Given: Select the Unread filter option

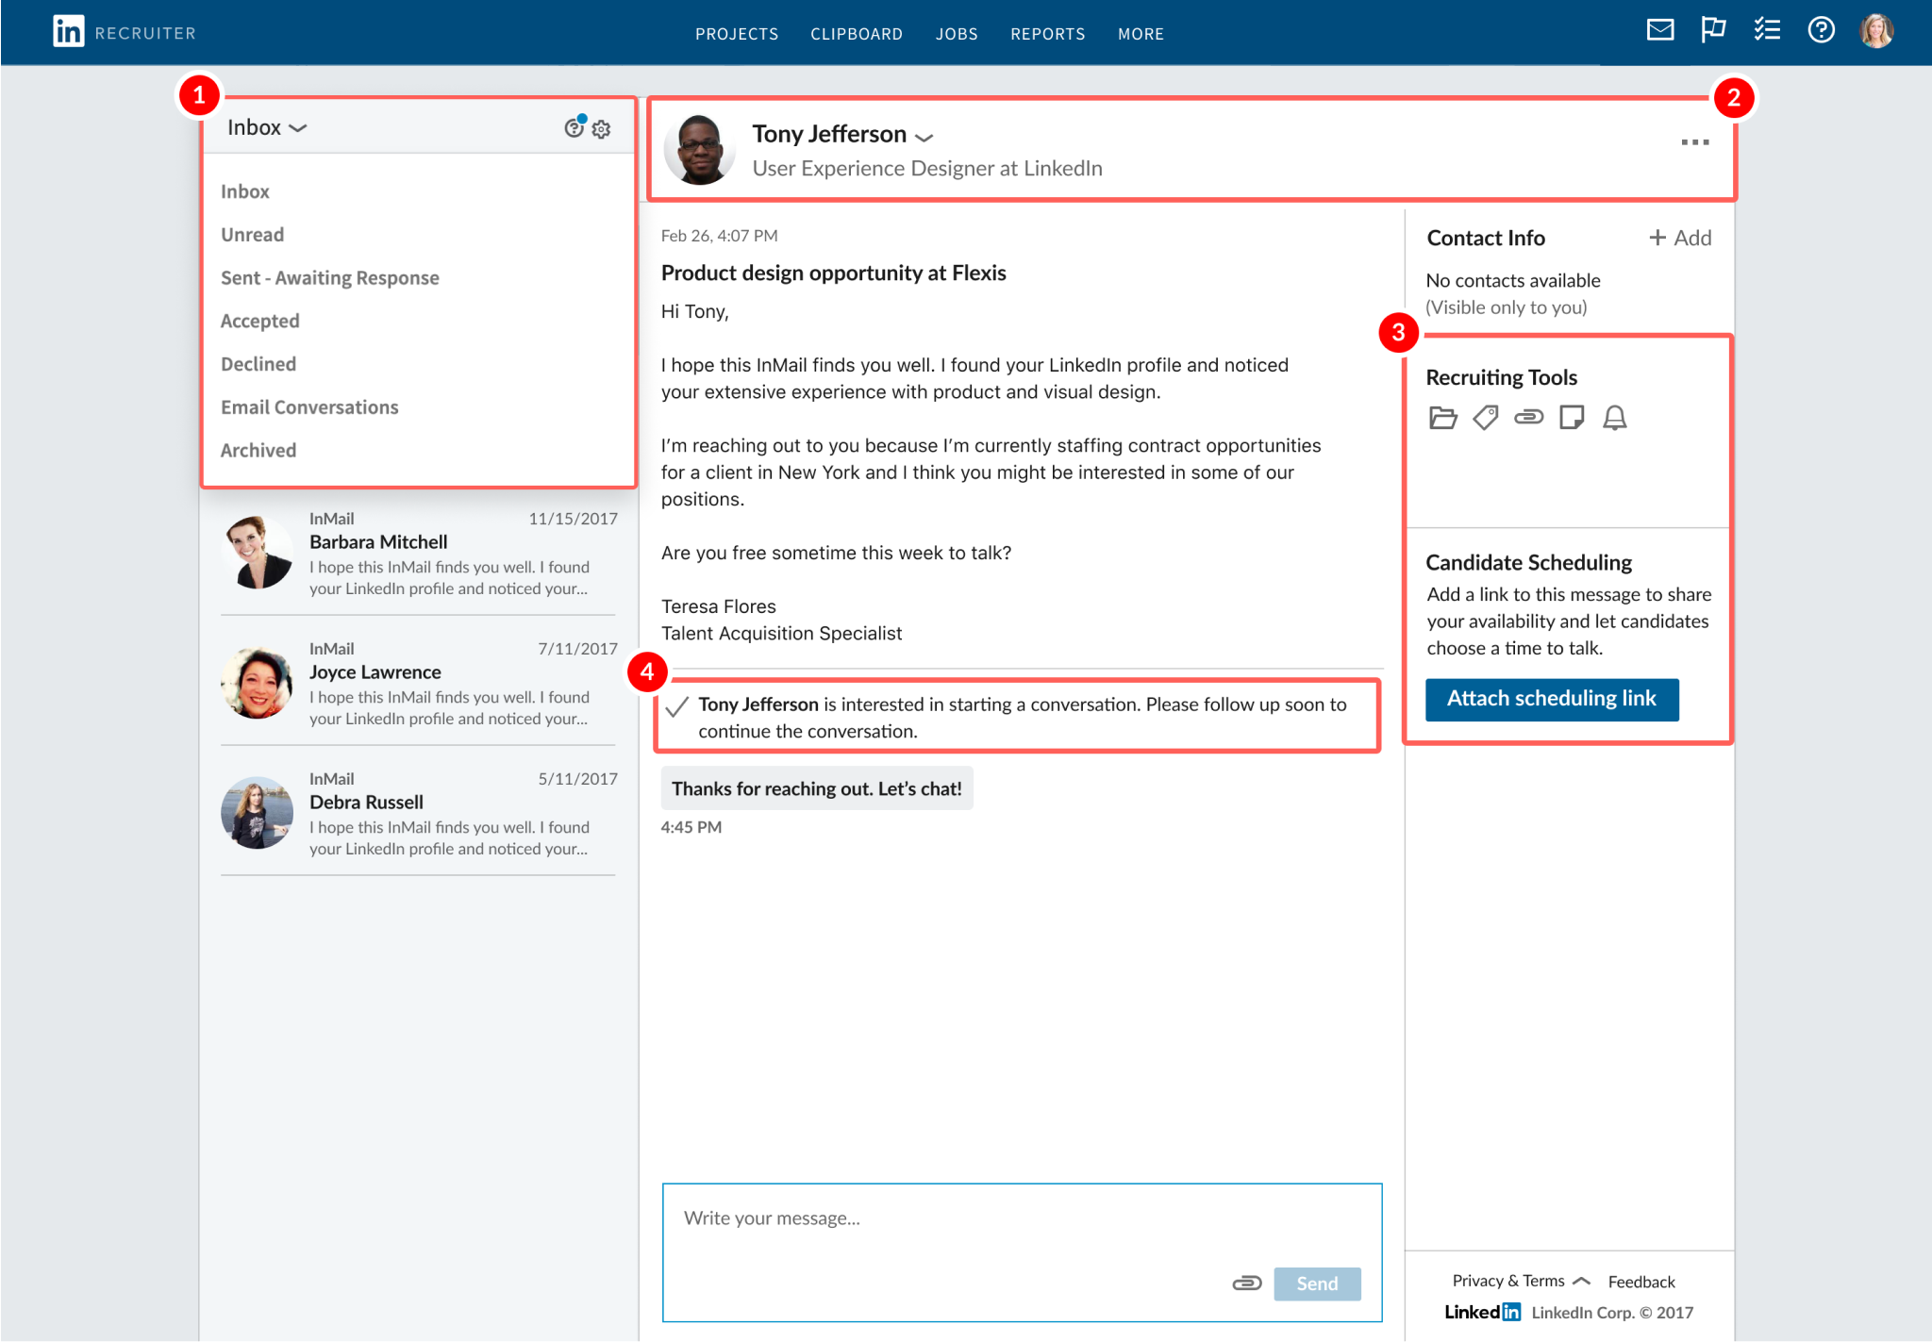Looking at the screenshot, I should [252, 235].
